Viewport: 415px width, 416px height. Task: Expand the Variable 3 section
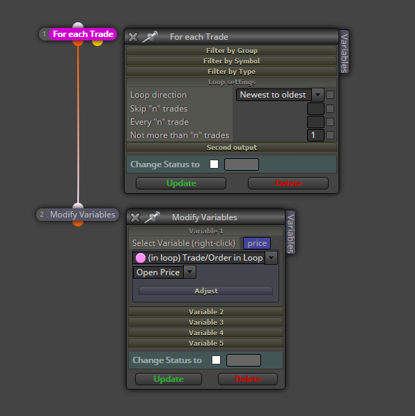click(x=206, y=323)
